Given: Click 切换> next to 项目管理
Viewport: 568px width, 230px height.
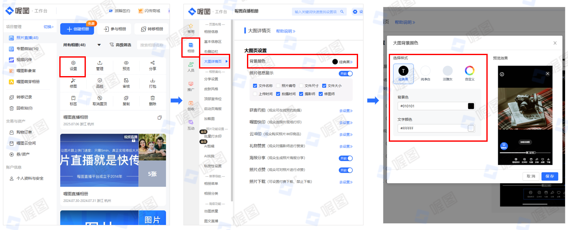Looking at the screenshot, I should pyautogui.click(x=49, y=26).
